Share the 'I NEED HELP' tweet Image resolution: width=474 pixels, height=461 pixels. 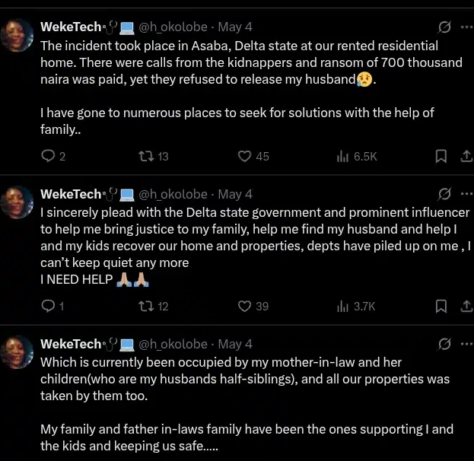tap(466, 306)
